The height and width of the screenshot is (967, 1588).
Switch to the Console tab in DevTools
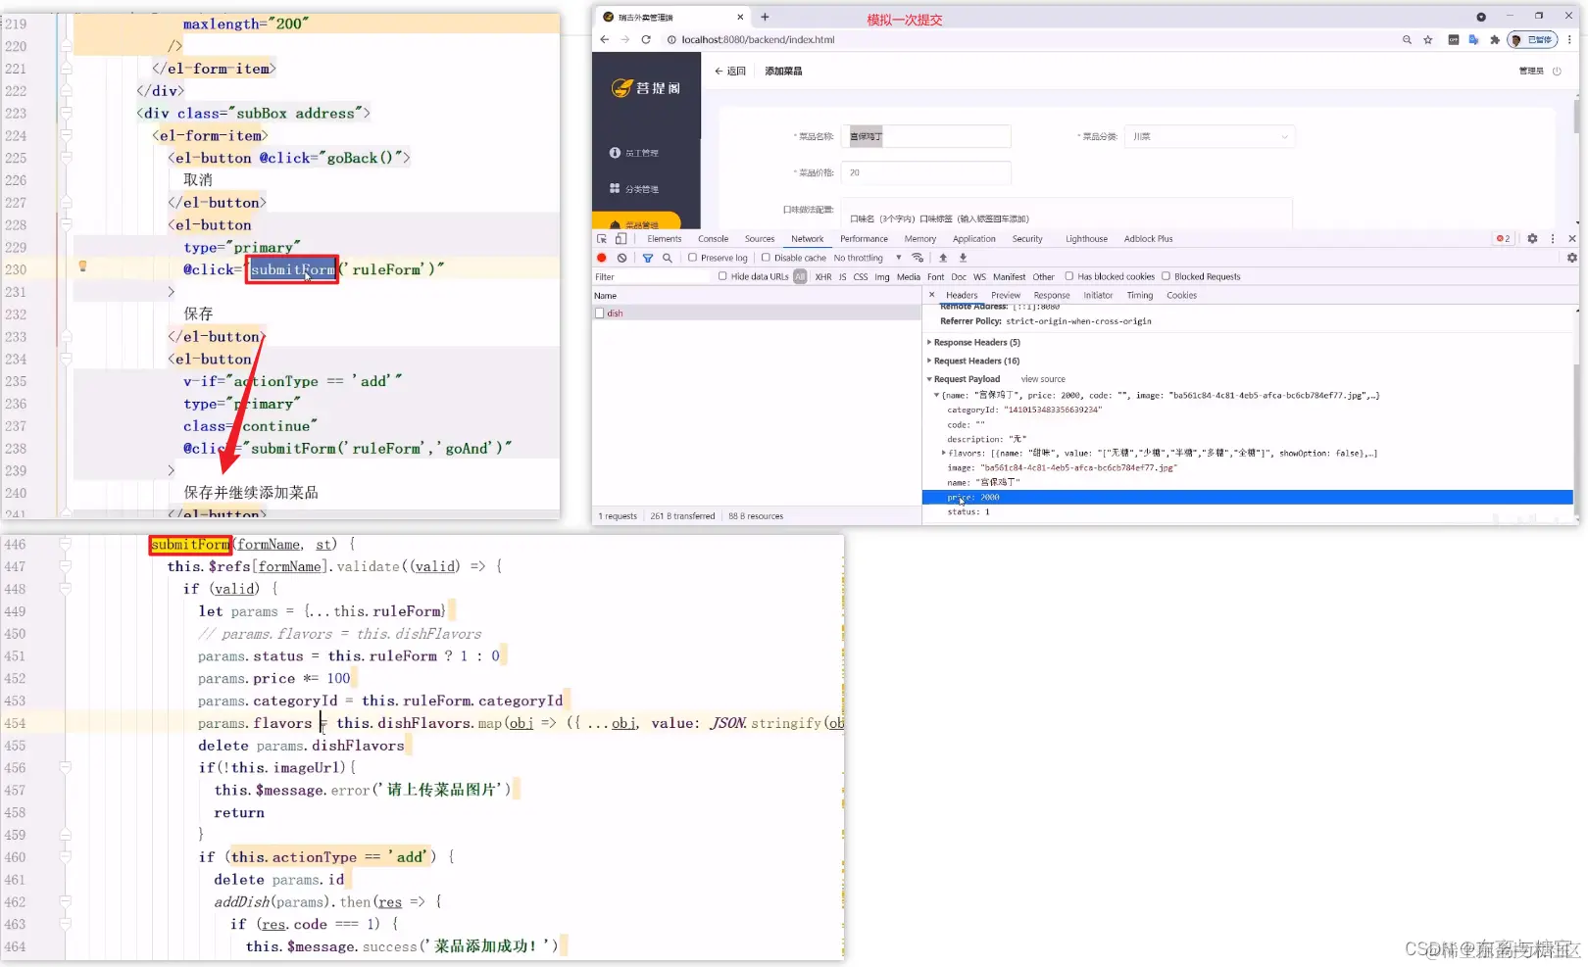[713, 239]
